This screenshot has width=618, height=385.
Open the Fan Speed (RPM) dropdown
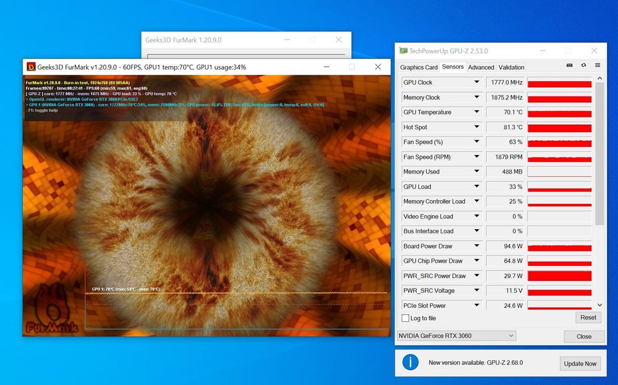click(476, 156)
